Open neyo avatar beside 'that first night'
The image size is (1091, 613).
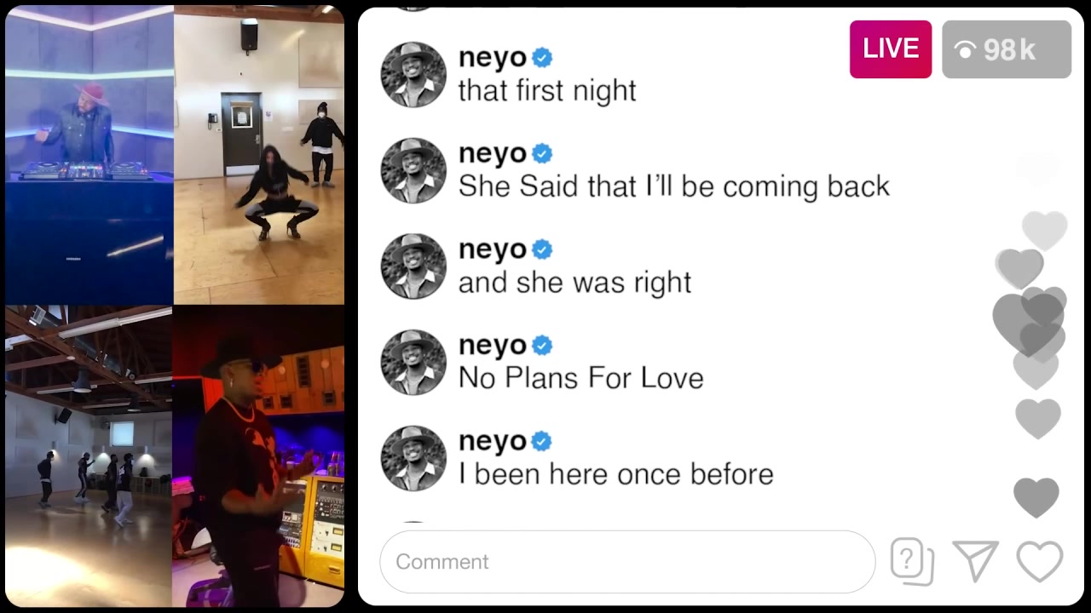pyautogui.click(x=413, y=75)
